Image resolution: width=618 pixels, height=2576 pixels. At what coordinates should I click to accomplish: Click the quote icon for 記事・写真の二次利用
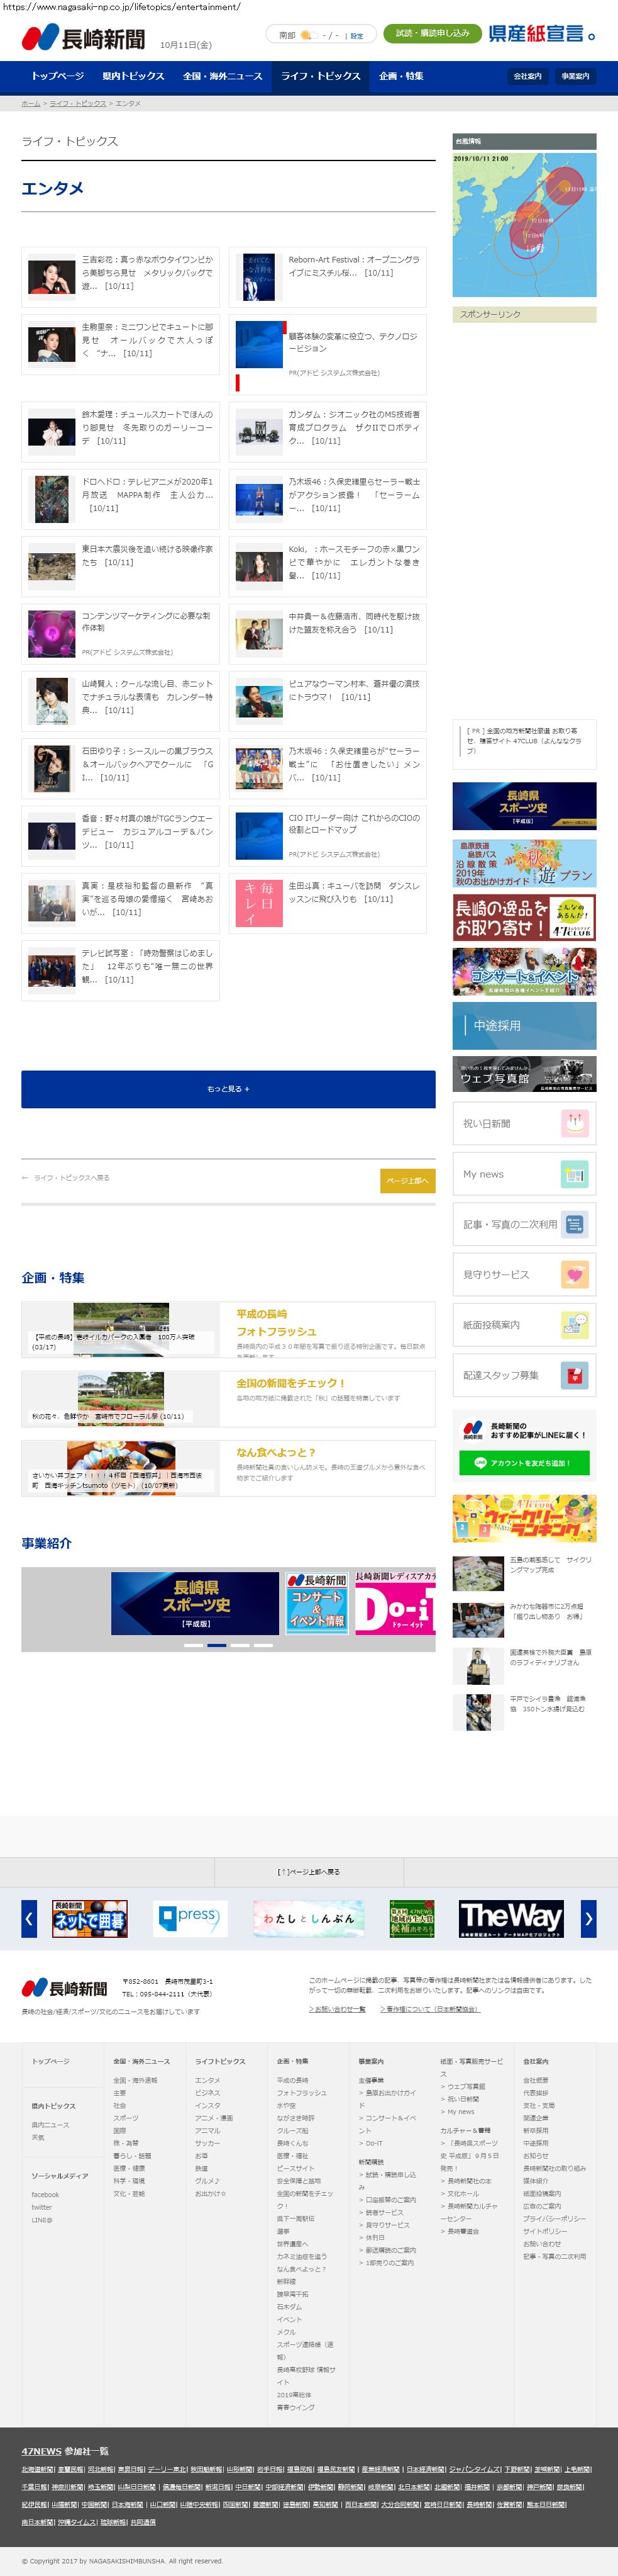point(575,1224)
